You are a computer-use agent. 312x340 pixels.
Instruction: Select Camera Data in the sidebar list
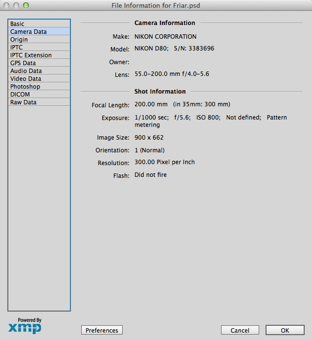pos(39,31)
